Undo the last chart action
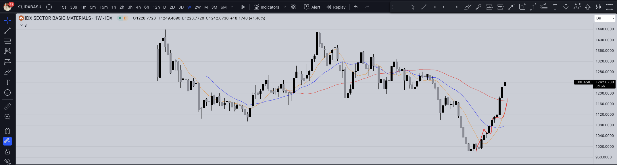This screenshot has height=165, width=617. pos(356,7)
